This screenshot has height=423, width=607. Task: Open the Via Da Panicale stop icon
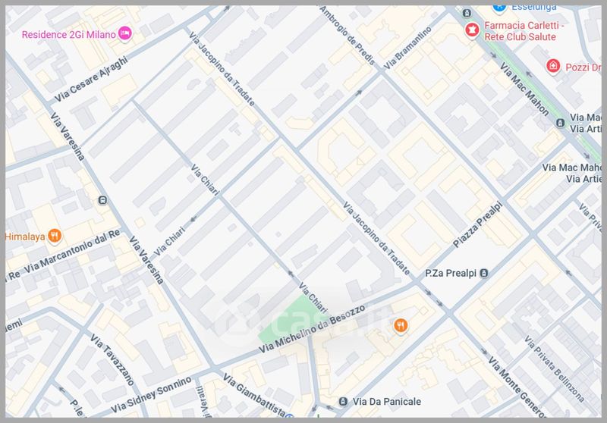tap(343, 400)
